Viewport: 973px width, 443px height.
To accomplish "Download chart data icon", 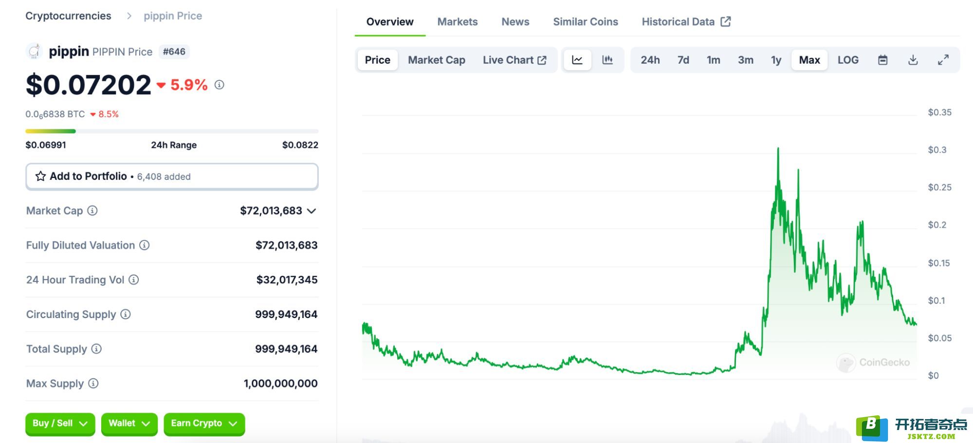I will pos(913,60).
